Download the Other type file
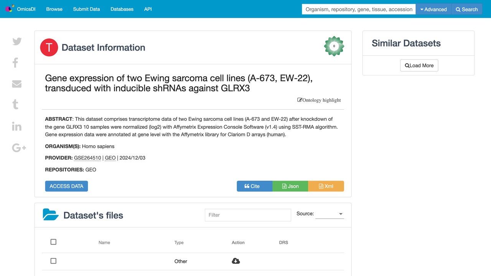Screen dimensions: 491x276 coord(236,261)
